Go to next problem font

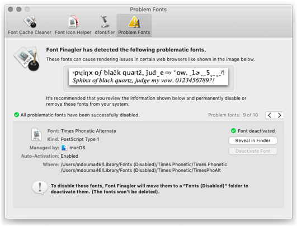tap(279, 115)
